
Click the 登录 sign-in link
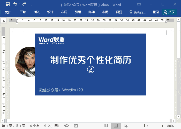(x=156, y=12)
